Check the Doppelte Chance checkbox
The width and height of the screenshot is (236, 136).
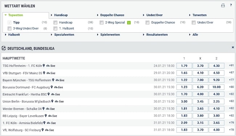(x=147, y=22)
